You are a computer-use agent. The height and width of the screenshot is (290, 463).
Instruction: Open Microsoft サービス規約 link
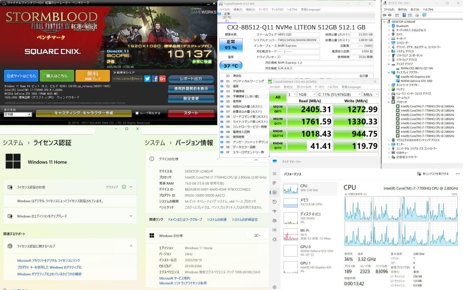point(174,278)
